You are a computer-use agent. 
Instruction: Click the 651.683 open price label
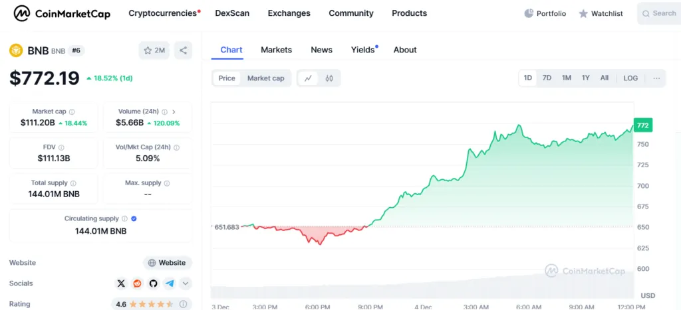[227, 227]
